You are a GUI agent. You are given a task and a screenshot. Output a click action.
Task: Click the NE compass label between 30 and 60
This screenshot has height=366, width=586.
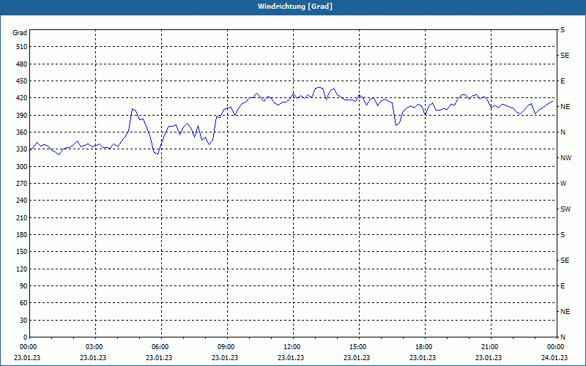(565, 312)
